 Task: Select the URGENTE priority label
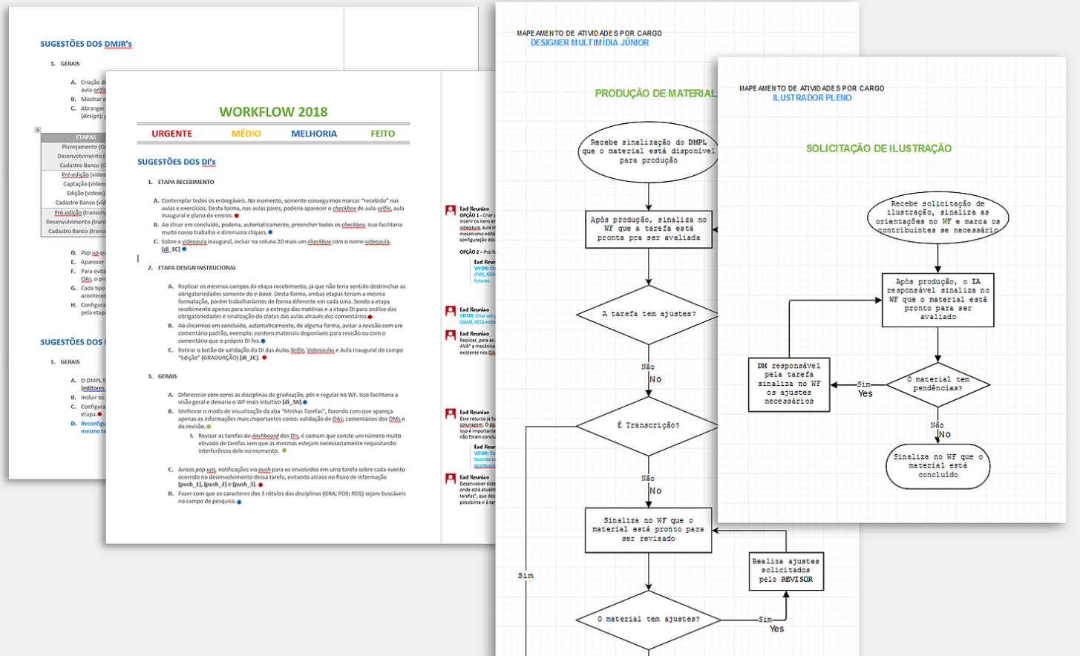171,134
